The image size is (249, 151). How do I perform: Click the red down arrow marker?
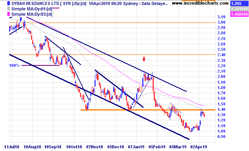(x=144, y=59)
